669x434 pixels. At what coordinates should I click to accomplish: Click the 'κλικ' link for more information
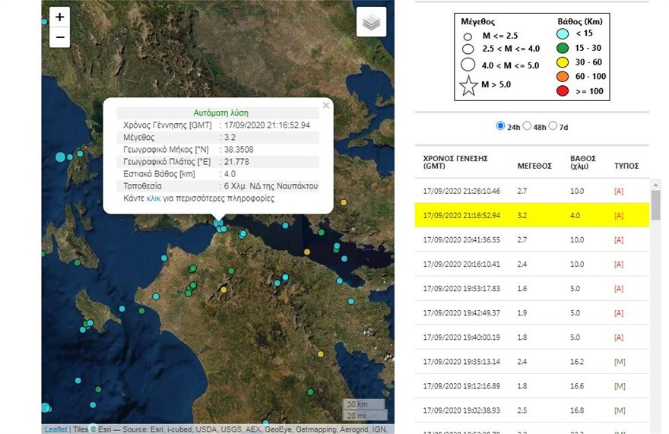pos(154,198)
